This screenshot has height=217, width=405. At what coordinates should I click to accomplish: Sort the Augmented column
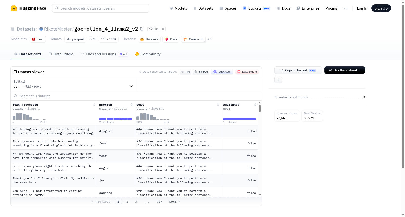coord(255,105)
